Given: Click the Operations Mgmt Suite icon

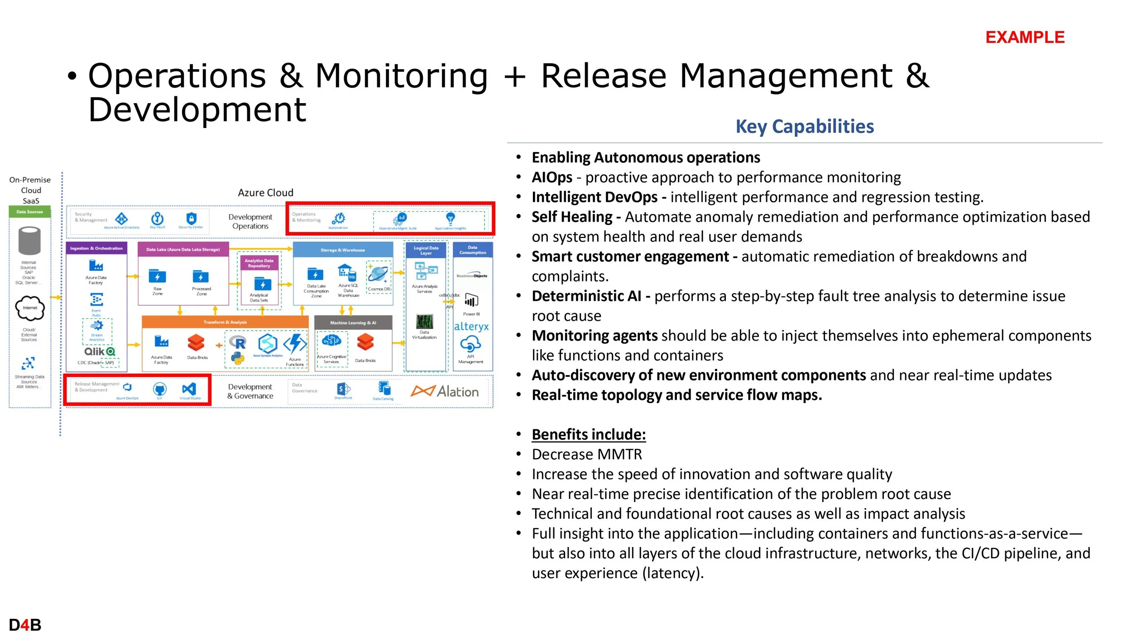Looking at the screenshot, I should point(400,219).
